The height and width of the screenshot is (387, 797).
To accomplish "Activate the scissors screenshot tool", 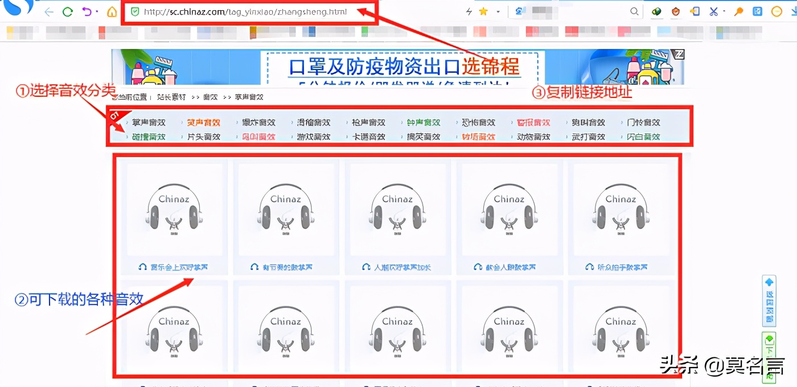I will point(713,11).
